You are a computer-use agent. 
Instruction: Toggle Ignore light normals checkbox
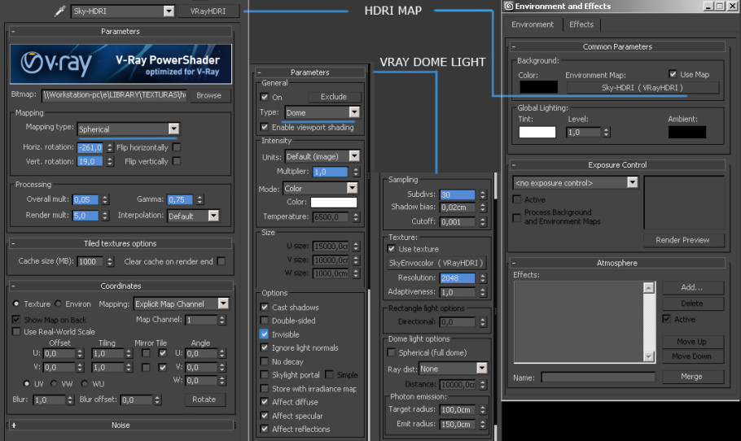point(265,347)
